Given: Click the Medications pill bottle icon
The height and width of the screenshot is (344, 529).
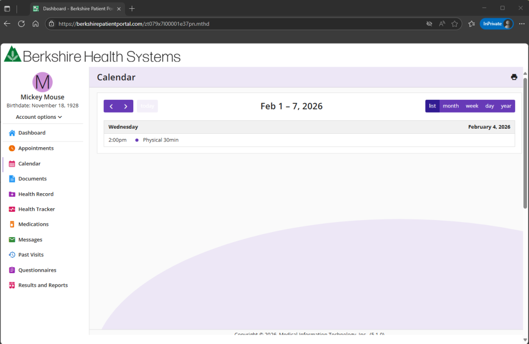Looking at the screenshot, I should 12,224.
